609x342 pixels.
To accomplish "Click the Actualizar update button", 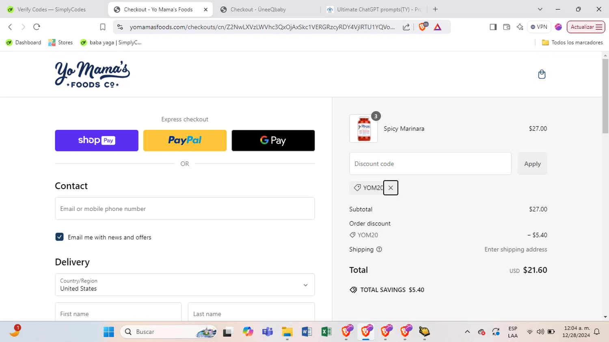I will coord(586,27).
